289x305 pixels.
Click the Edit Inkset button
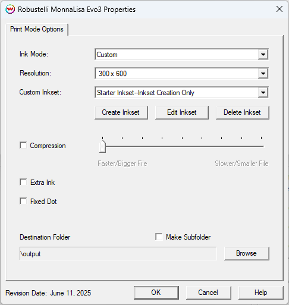tap(182, 112)
